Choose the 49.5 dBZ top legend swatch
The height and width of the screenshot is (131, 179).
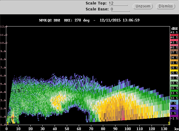click(174, 32)
